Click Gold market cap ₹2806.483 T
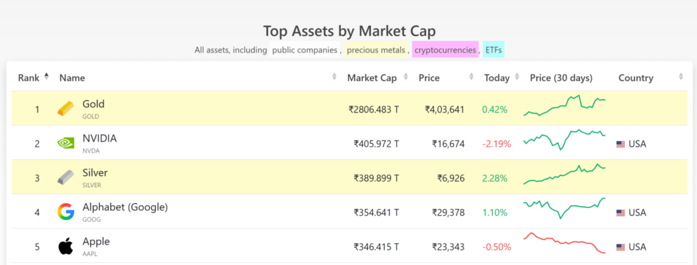The height and width of the screenshot is (265, 697). 374,110
